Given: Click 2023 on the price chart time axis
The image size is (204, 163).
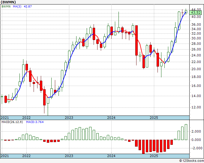Looking at the screenshot, I should pyautogui.click(x=69, y=118).
